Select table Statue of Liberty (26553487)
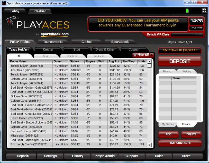Screen dimensions: 209x163 click(78, 131)
